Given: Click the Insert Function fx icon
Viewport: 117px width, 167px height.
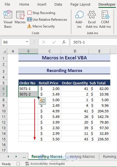Looking at the screenshot, I should coord(64,42).
